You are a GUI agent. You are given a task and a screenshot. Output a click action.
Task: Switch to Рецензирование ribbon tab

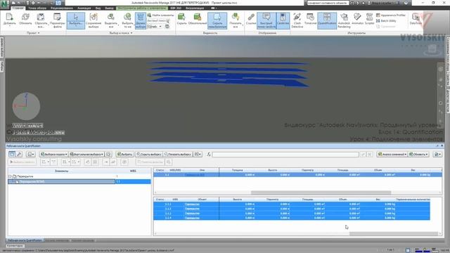[x=62, y=8]
